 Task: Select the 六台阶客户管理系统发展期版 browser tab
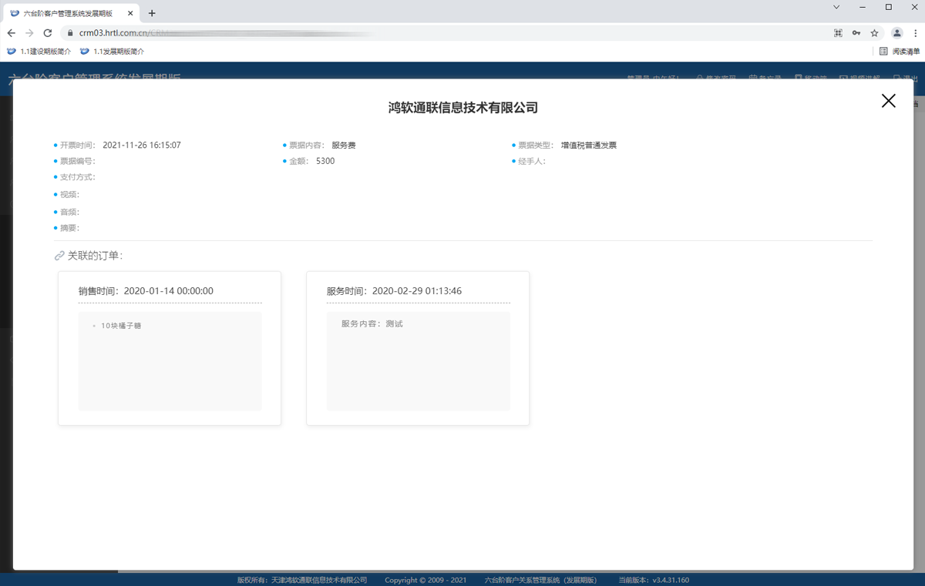72,13
